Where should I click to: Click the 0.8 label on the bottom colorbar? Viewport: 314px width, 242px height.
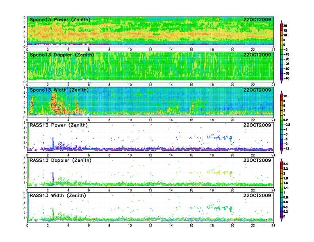(x=285, y=197)
